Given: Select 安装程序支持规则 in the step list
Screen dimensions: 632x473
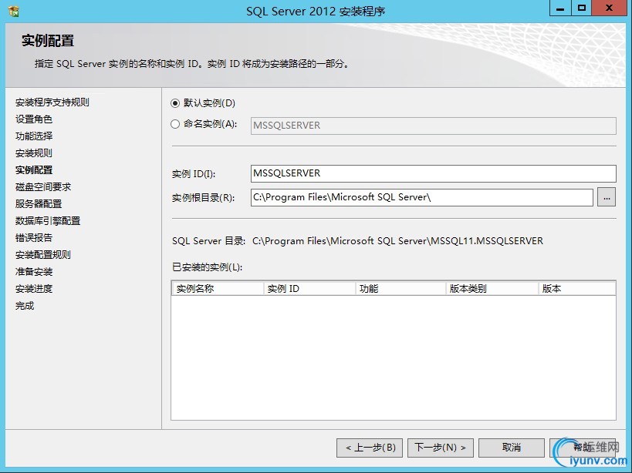Looking at the screenshot, I should (x=52, y=102).
